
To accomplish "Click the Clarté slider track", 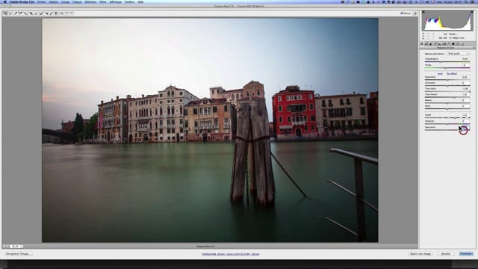I will point(447,118).
